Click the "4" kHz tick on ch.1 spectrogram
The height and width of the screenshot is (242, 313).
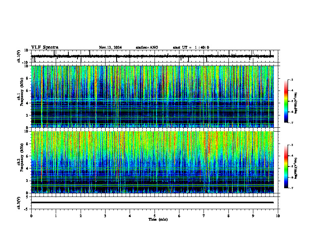click(x=27, y=103)
